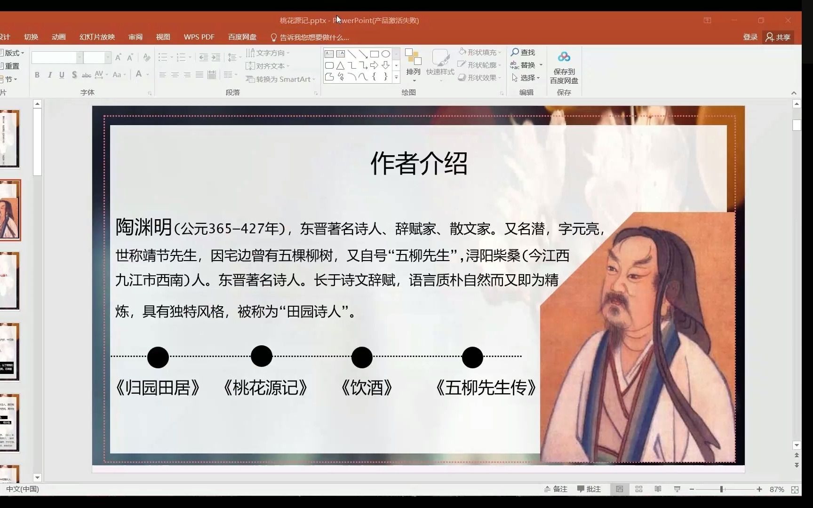Open the Review (审阅) tab

coord(135,37)
